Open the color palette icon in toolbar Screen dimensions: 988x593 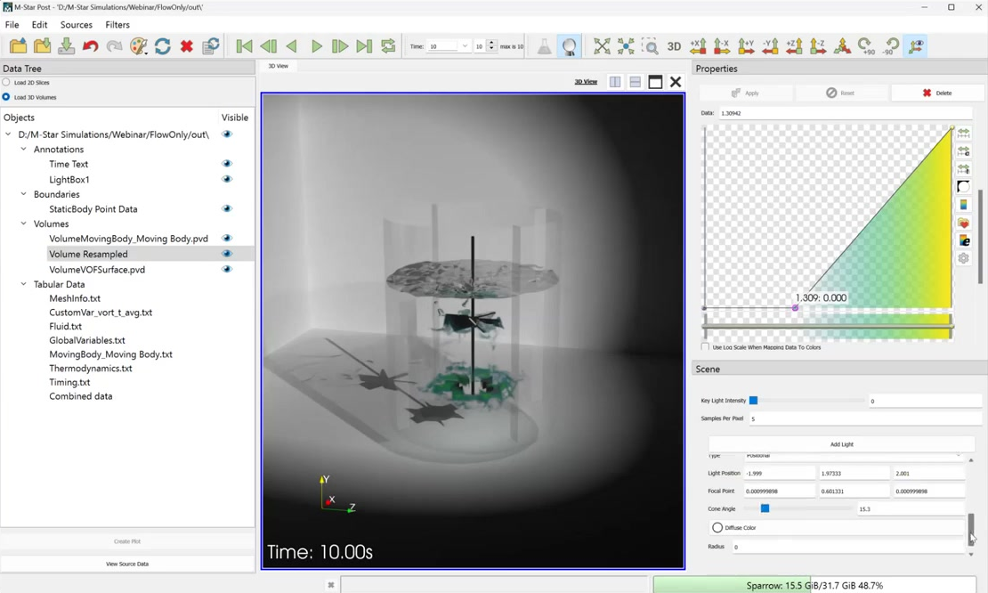137,46
